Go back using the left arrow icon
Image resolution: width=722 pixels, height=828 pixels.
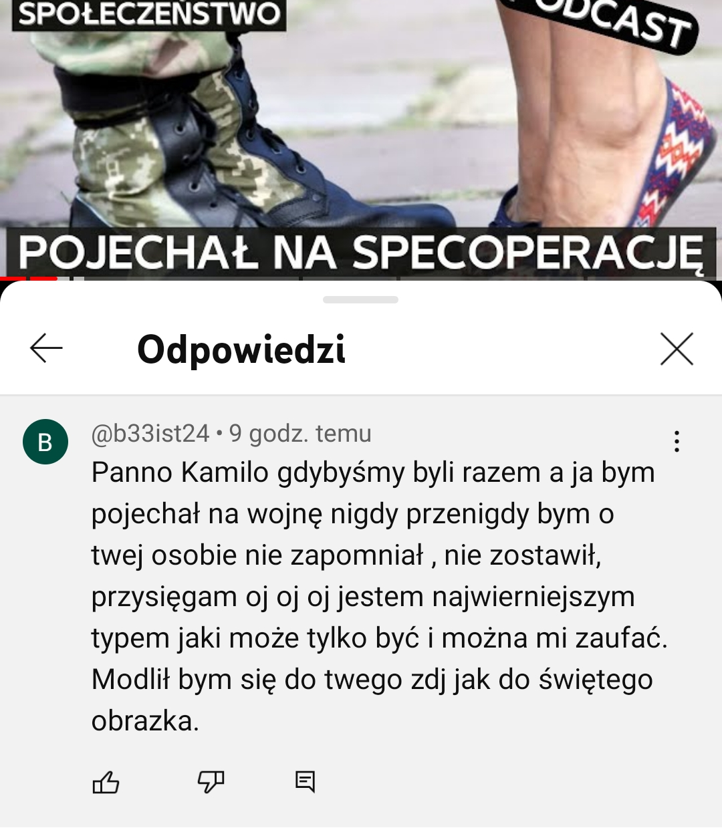pos(47,349)
